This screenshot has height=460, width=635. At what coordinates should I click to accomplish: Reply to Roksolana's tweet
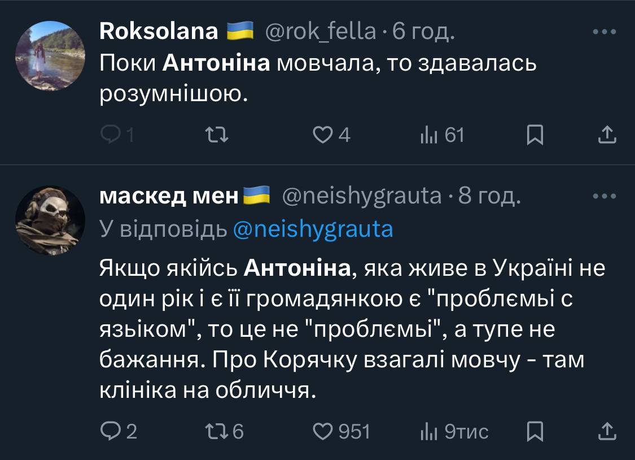(108, 136)
